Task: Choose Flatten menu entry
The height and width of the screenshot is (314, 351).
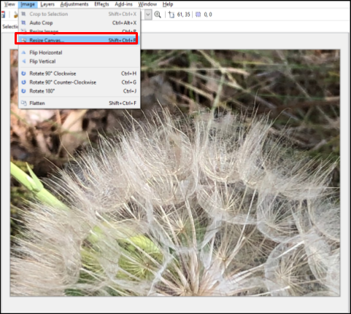Action: coord(79,103)
